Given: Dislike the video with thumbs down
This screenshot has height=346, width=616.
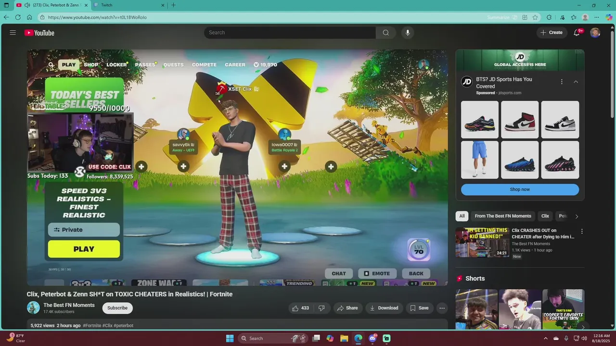Looking at the screenshot, I should tap(322, 308).
